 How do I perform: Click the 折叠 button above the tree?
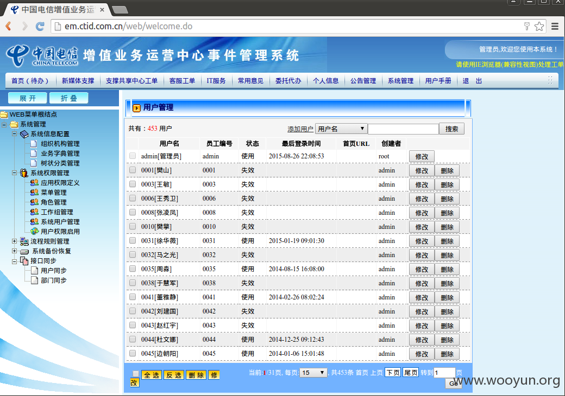click(x=69, y=98)
